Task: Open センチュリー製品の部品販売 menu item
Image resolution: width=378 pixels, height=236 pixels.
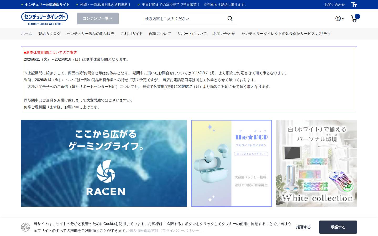Action: (91, 34)
